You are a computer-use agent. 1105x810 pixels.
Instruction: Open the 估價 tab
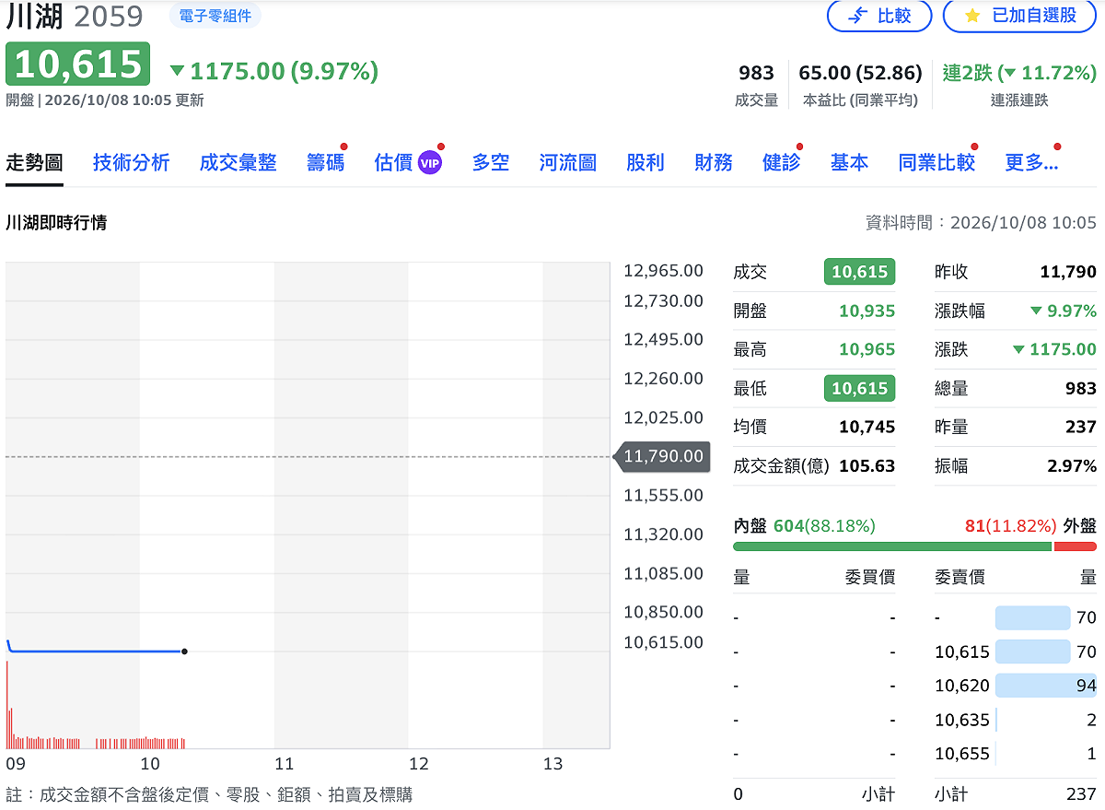pyautogui.click(x=393, y=163)
